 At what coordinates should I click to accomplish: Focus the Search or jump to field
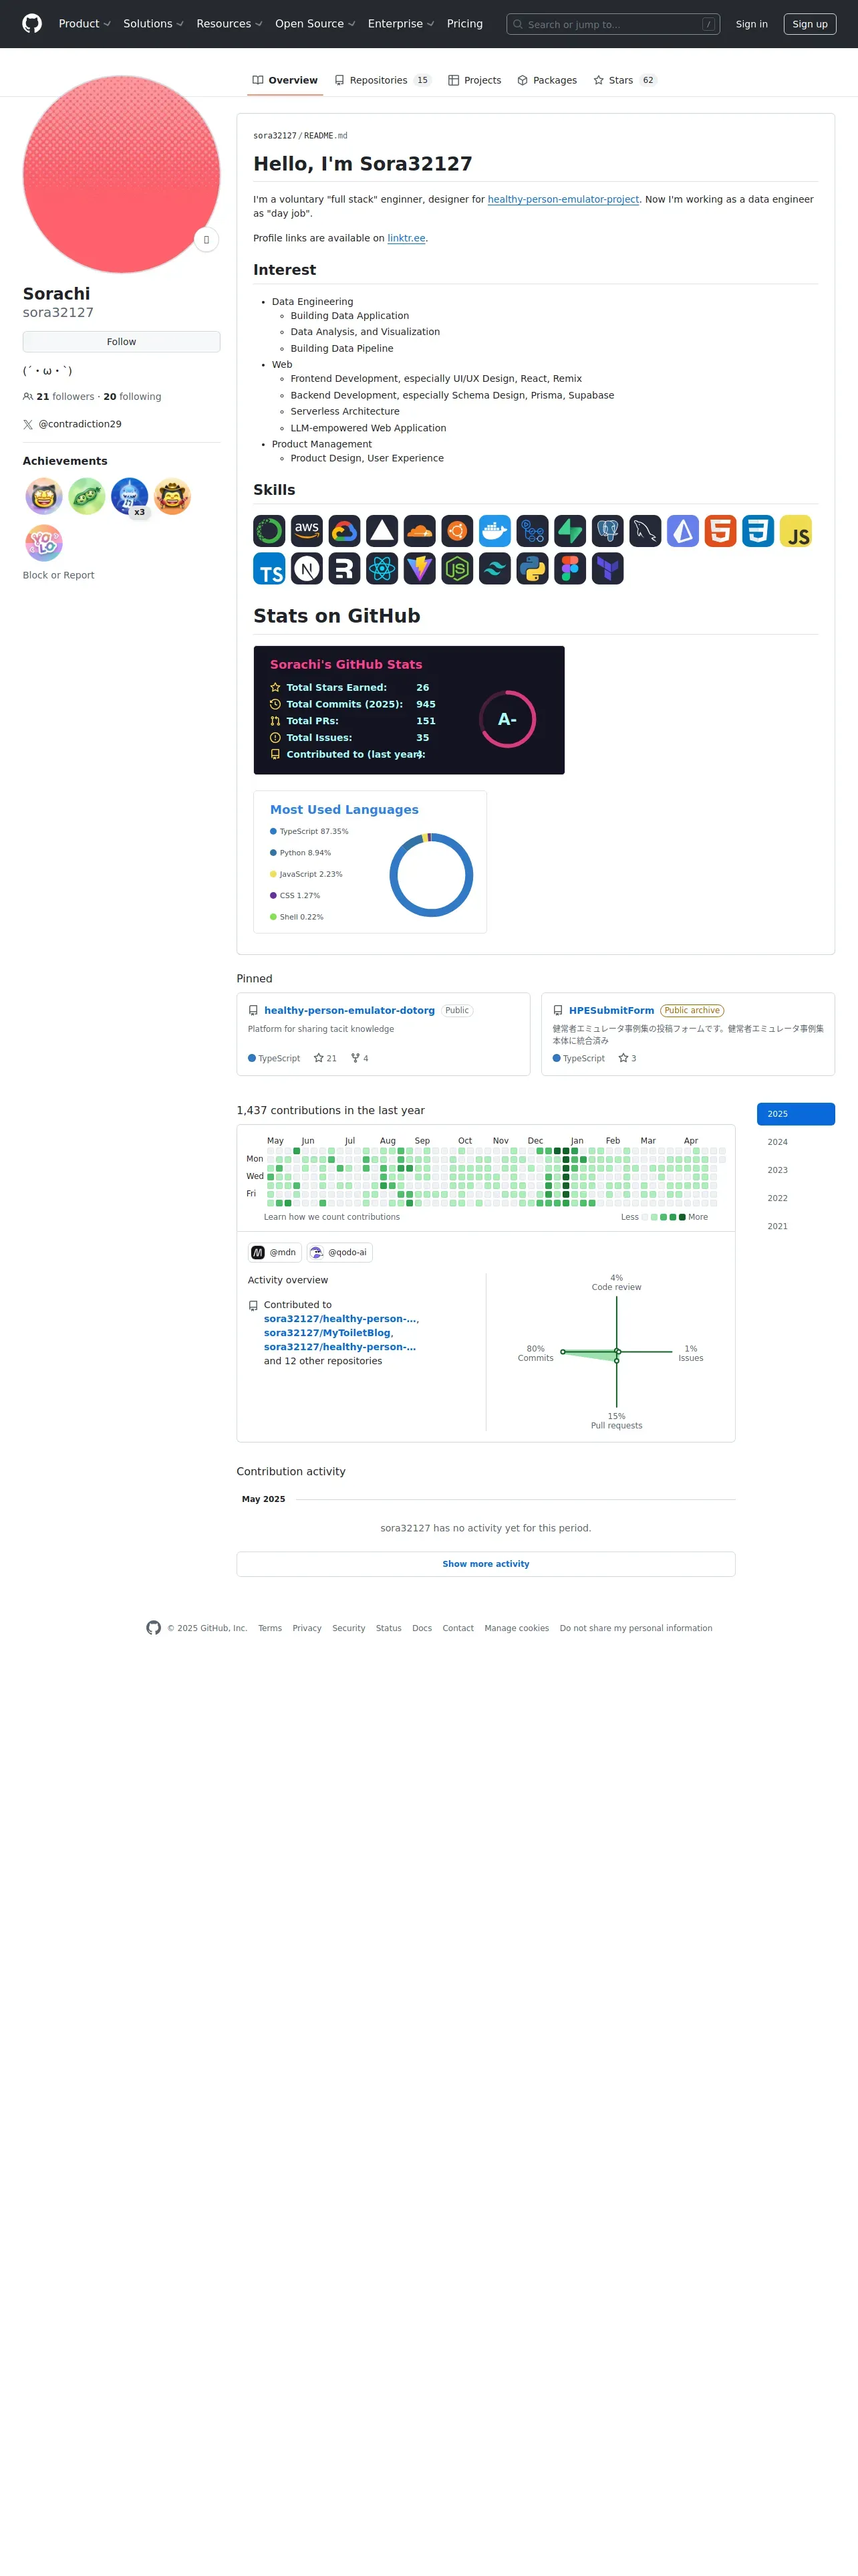[x=613, y=24]
